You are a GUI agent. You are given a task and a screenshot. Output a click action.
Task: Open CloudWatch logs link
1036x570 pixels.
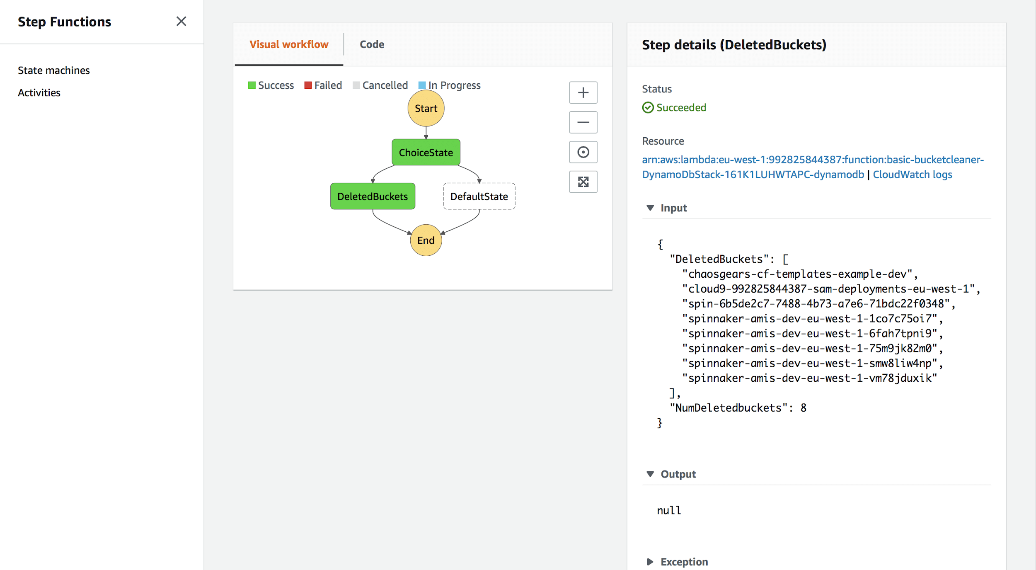(x=912, y=175)
